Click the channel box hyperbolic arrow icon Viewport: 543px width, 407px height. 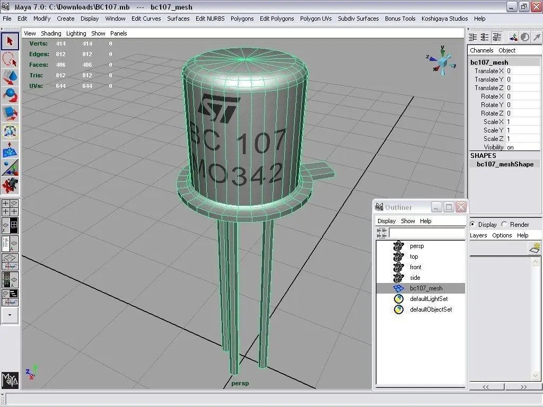click(537, 37)
